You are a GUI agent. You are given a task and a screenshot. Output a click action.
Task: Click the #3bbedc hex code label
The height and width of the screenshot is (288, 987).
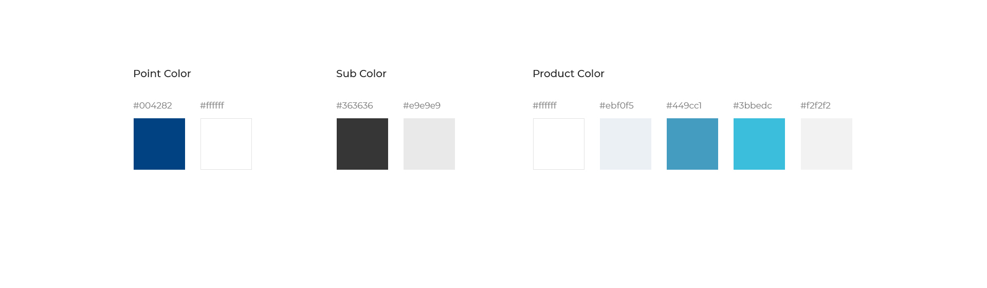point(753,105)
